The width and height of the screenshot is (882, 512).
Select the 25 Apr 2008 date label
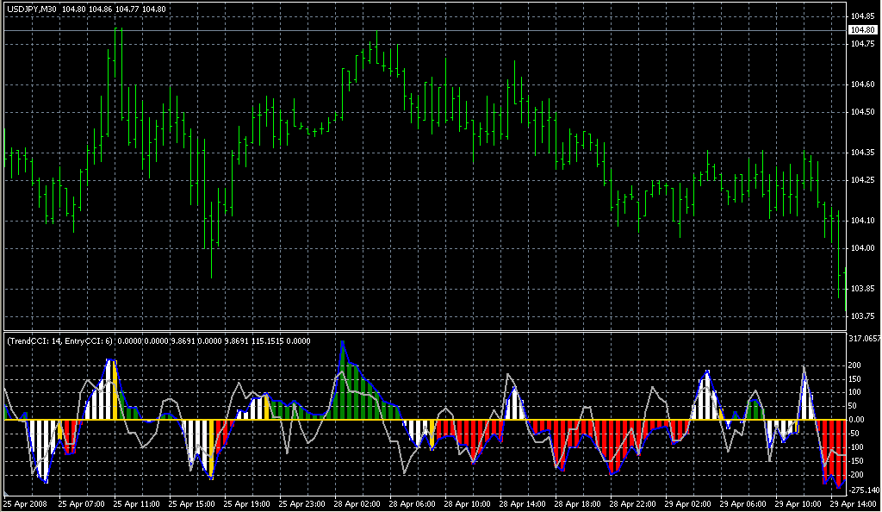(24, 503)
